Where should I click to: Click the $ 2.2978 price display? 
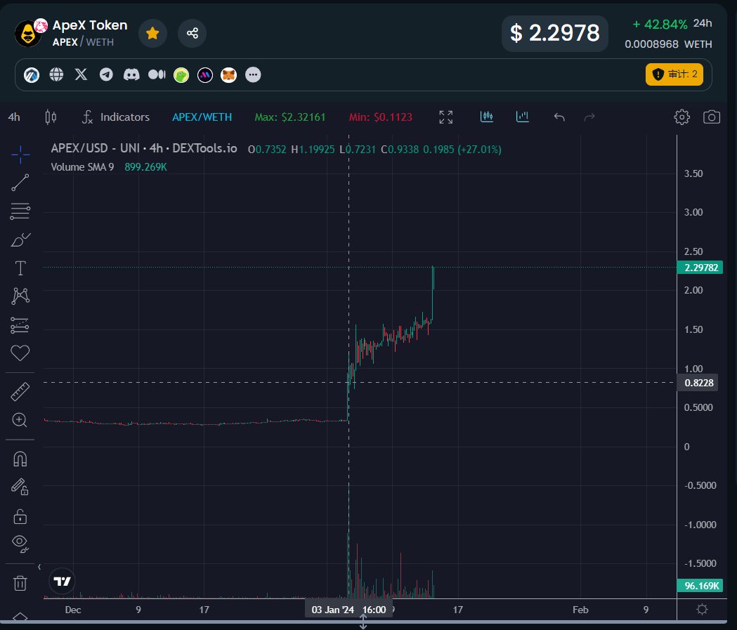coord(554,33)
